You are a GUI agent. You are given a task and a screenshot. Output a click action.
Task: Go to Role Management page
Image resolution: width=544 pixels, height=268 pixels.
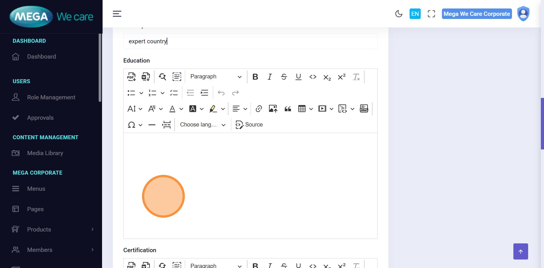(51, 97)
